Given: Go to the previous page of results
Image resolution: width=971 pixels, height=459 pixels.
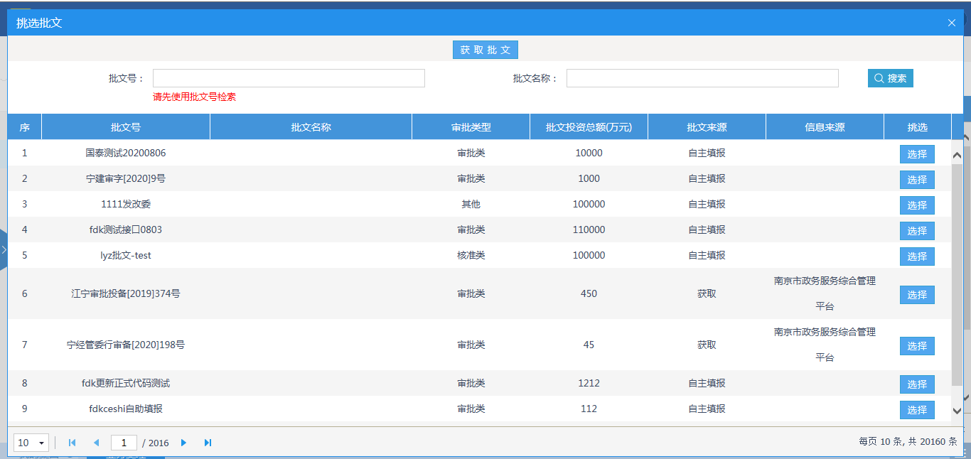Looking at the screenshot, I should click(x=96, y=443).
